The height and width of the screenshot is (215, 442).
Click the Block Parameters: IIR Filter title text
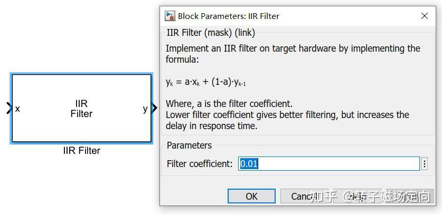(x=228, y=16)
